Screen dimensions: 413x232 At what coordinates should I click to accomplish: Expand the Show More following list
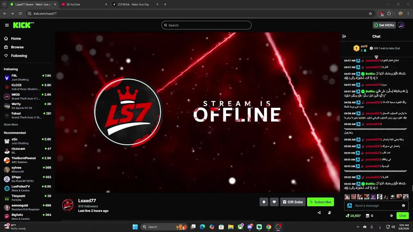(11, 124)
